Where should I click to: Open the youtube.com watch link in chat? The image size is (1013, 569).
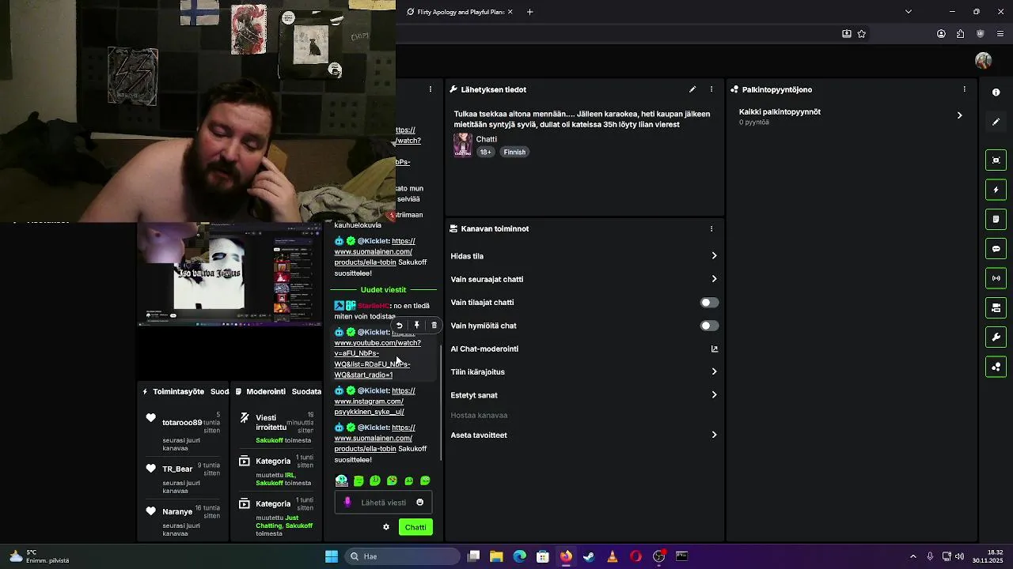coord(378,353)
